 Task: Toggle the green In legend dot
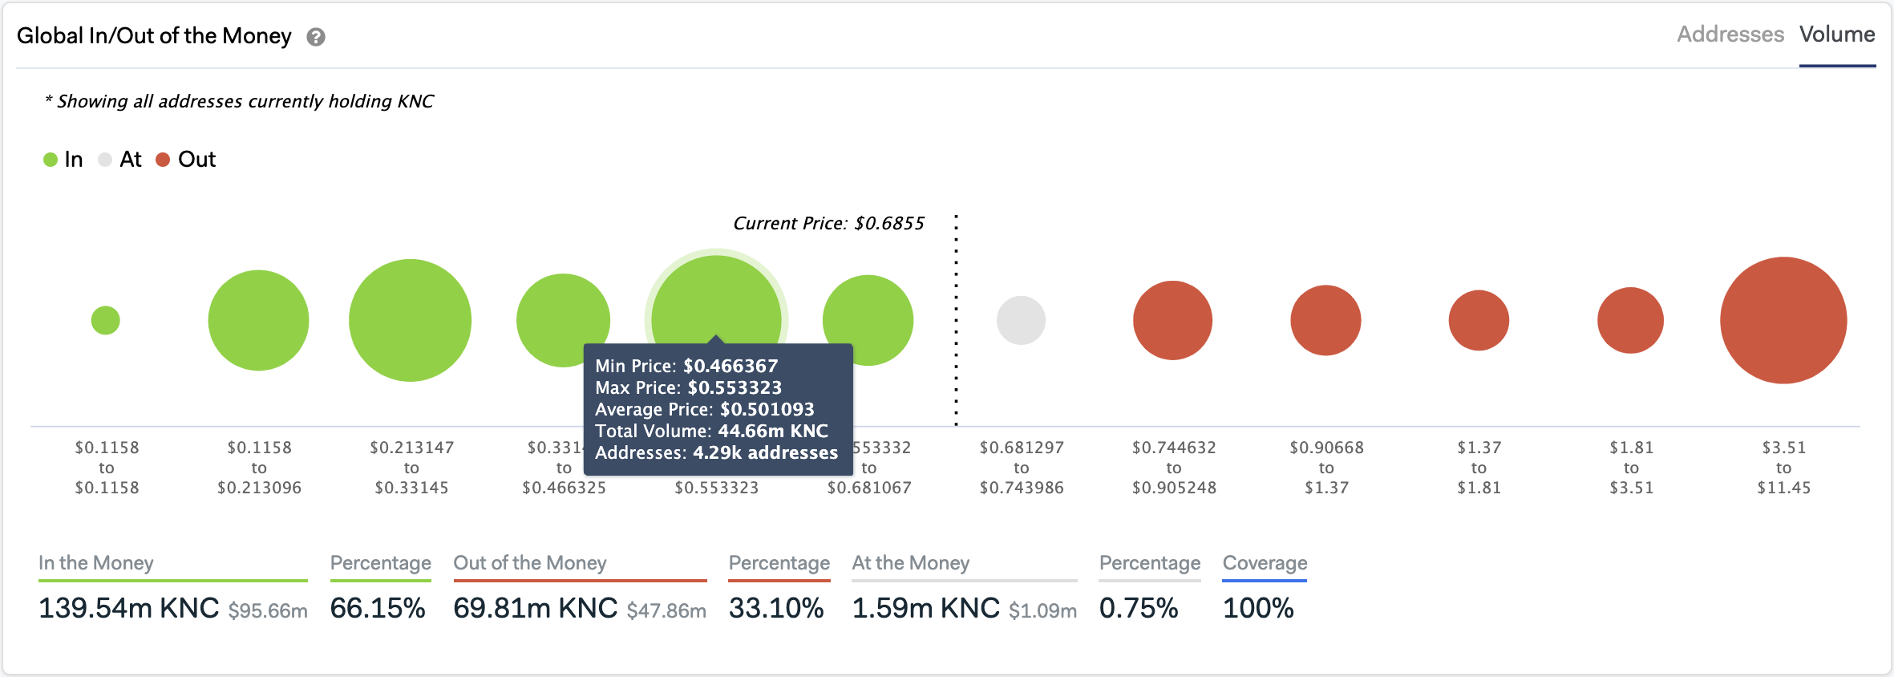(x=51, y=160)
